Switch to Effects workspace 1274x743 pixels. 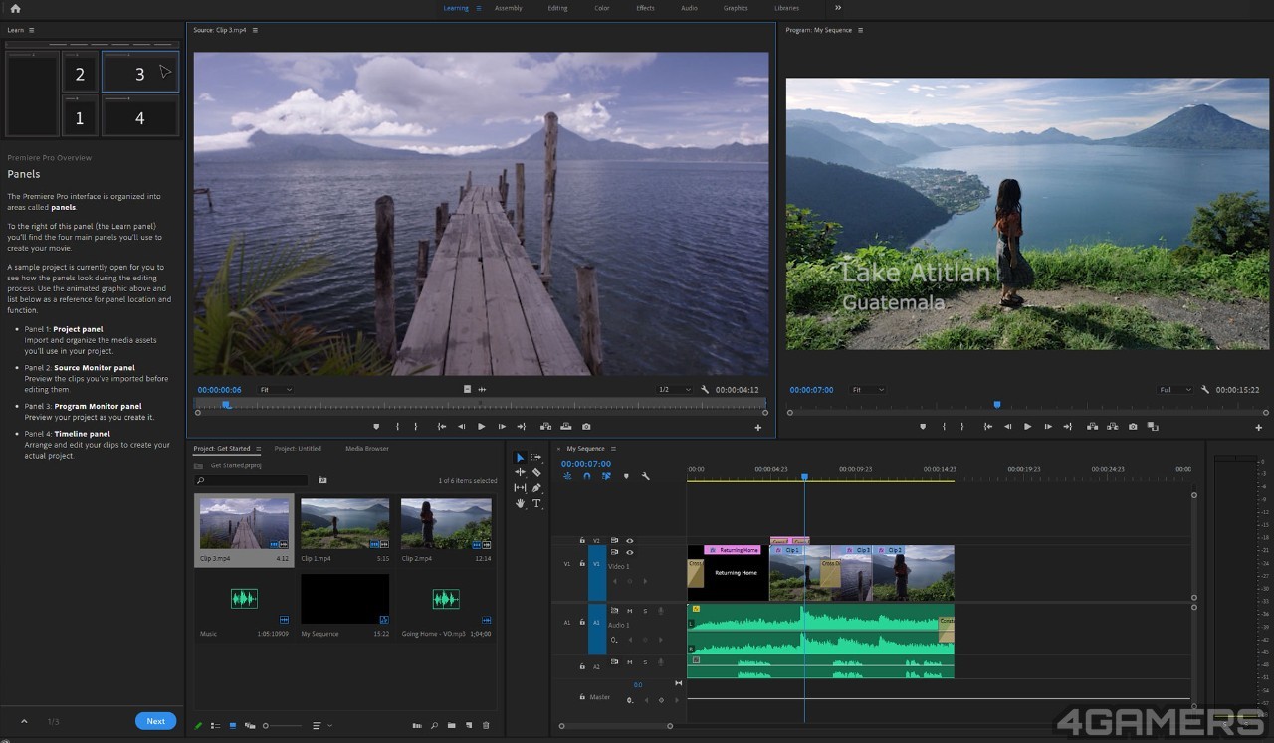click(645, 8)
